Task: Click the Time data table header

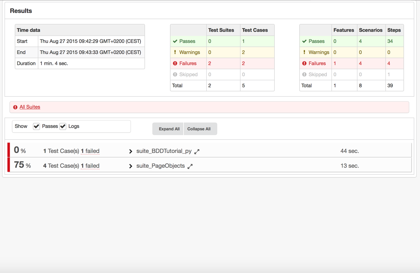Action: tap(80, 30)
